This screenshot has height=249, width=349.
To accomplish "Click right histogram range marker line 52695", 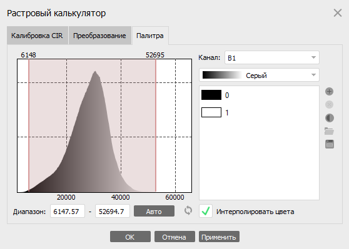I will [x=156, y=125].
